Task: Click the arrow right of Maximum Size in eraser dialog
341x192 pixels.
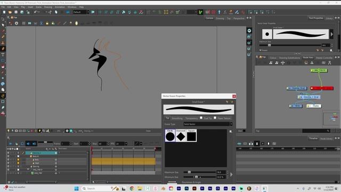Action: [x=231, y=174]
